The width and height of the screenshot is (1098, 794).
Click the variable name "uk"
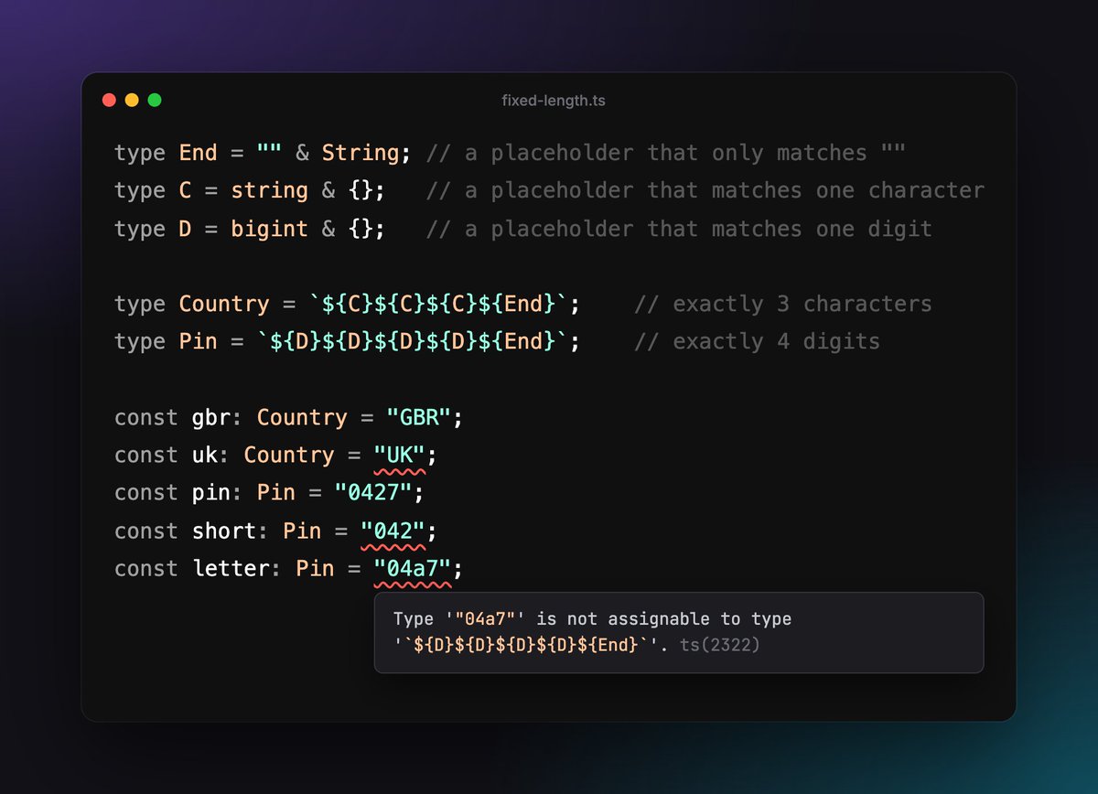[205, 455]
